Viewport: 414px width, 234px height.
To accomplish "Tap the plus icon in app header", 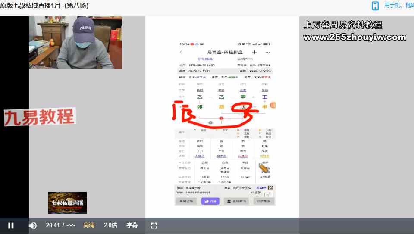I will tap(254, 52).
